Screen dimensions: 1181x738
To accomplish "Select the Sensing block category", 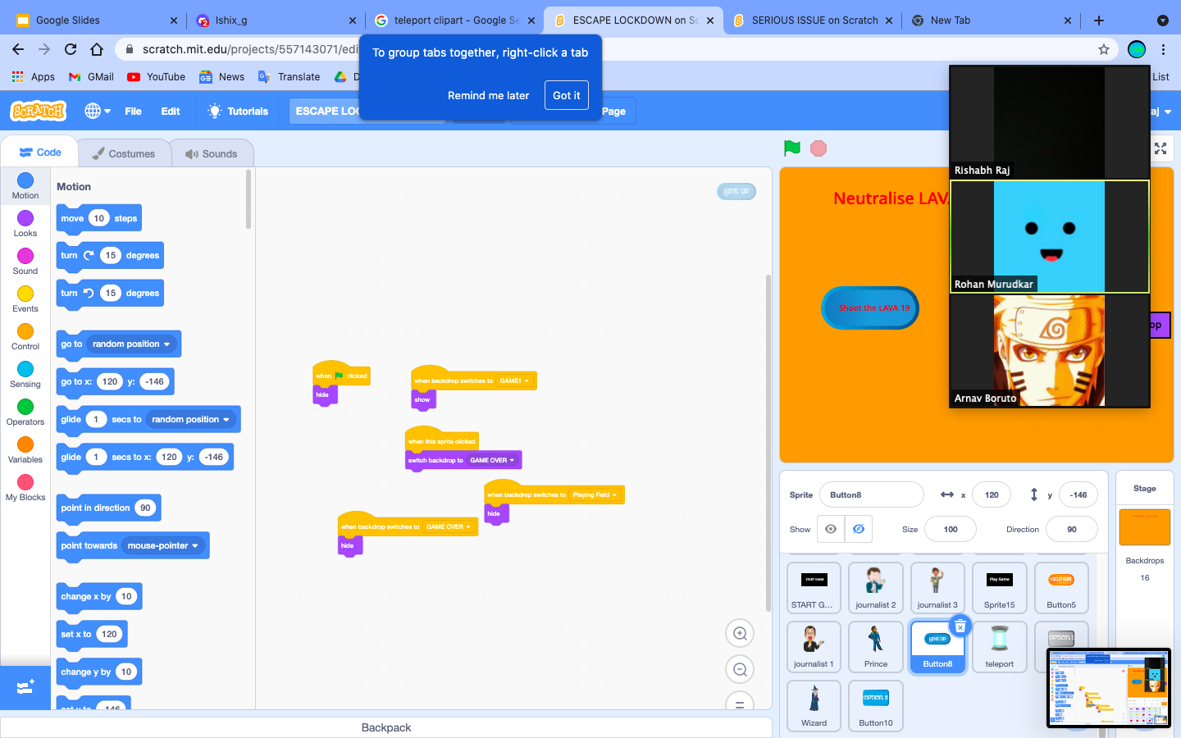I will pos(25,374).
